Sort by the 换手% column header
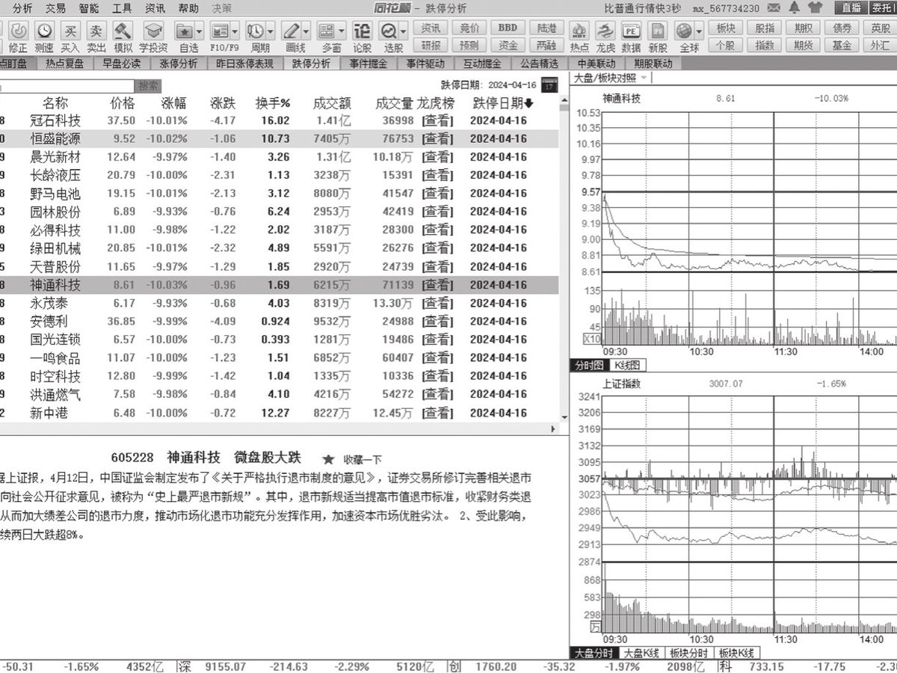The height and width of the screenshot is (673, 897). [x=273, y=103]
